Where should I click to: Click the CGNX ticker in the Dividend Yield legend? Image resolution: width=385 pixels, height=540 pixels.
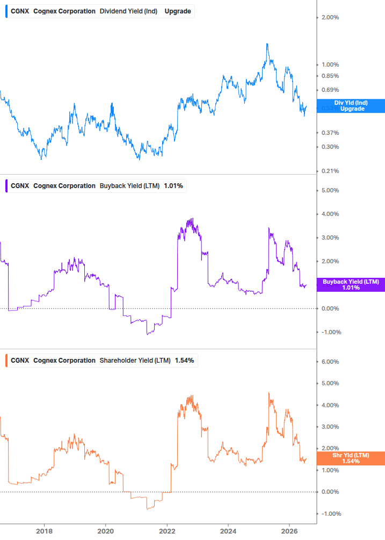click(x=20, y=11)
